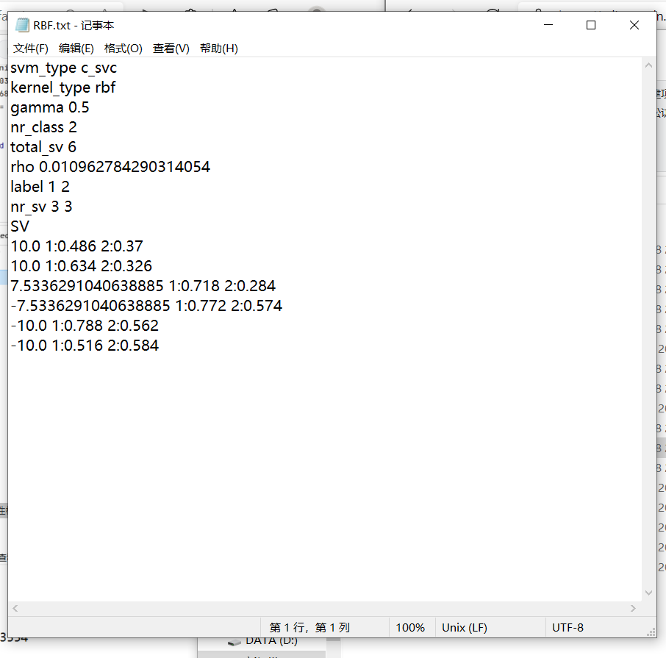
Task: Click the line 'label 1 2'
Action: click(40, 187)
